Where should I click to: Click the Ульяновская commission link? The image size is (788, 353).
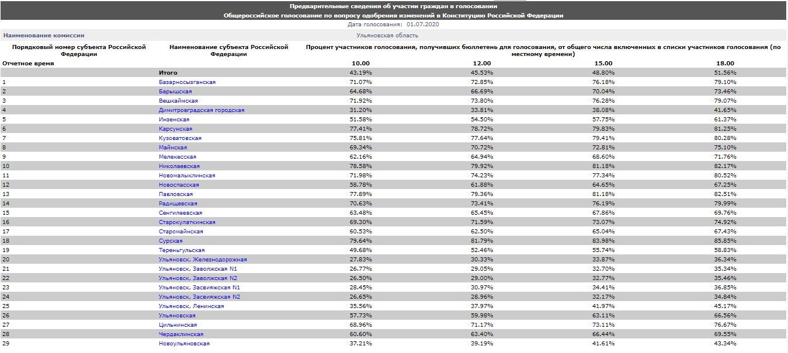177,316
